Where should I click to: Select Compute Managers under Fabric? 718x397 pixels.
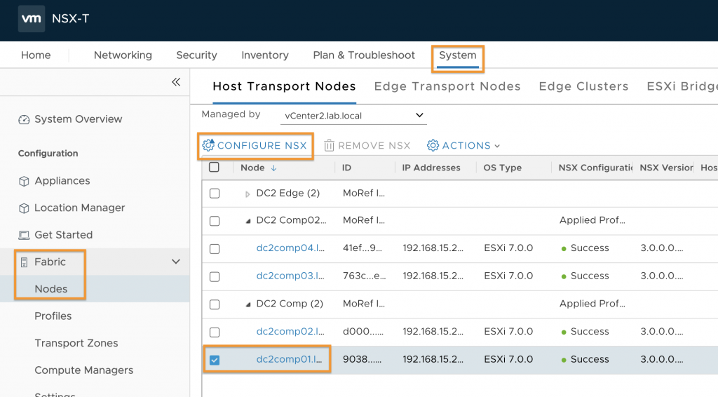click(x=84, y=370)
